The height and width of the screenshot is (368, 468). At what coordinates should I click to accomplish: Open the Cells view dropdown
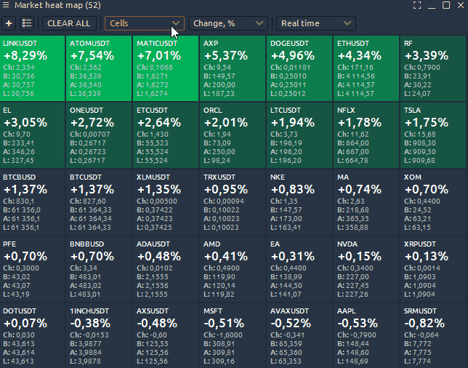point(145,23)
